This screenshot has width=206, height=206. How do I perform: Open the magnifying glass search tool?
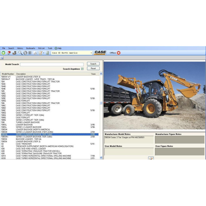20,53
